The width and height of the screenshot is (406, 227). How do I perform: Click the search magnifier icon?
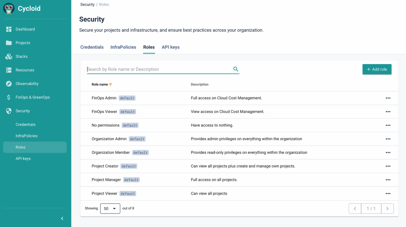tap(236, 69)
